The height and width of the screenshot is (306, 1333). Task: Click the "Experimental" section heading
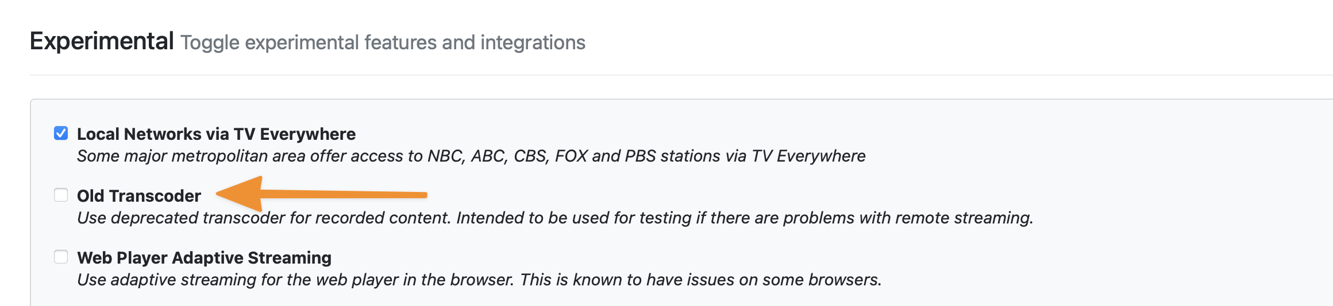pos(102,41)
